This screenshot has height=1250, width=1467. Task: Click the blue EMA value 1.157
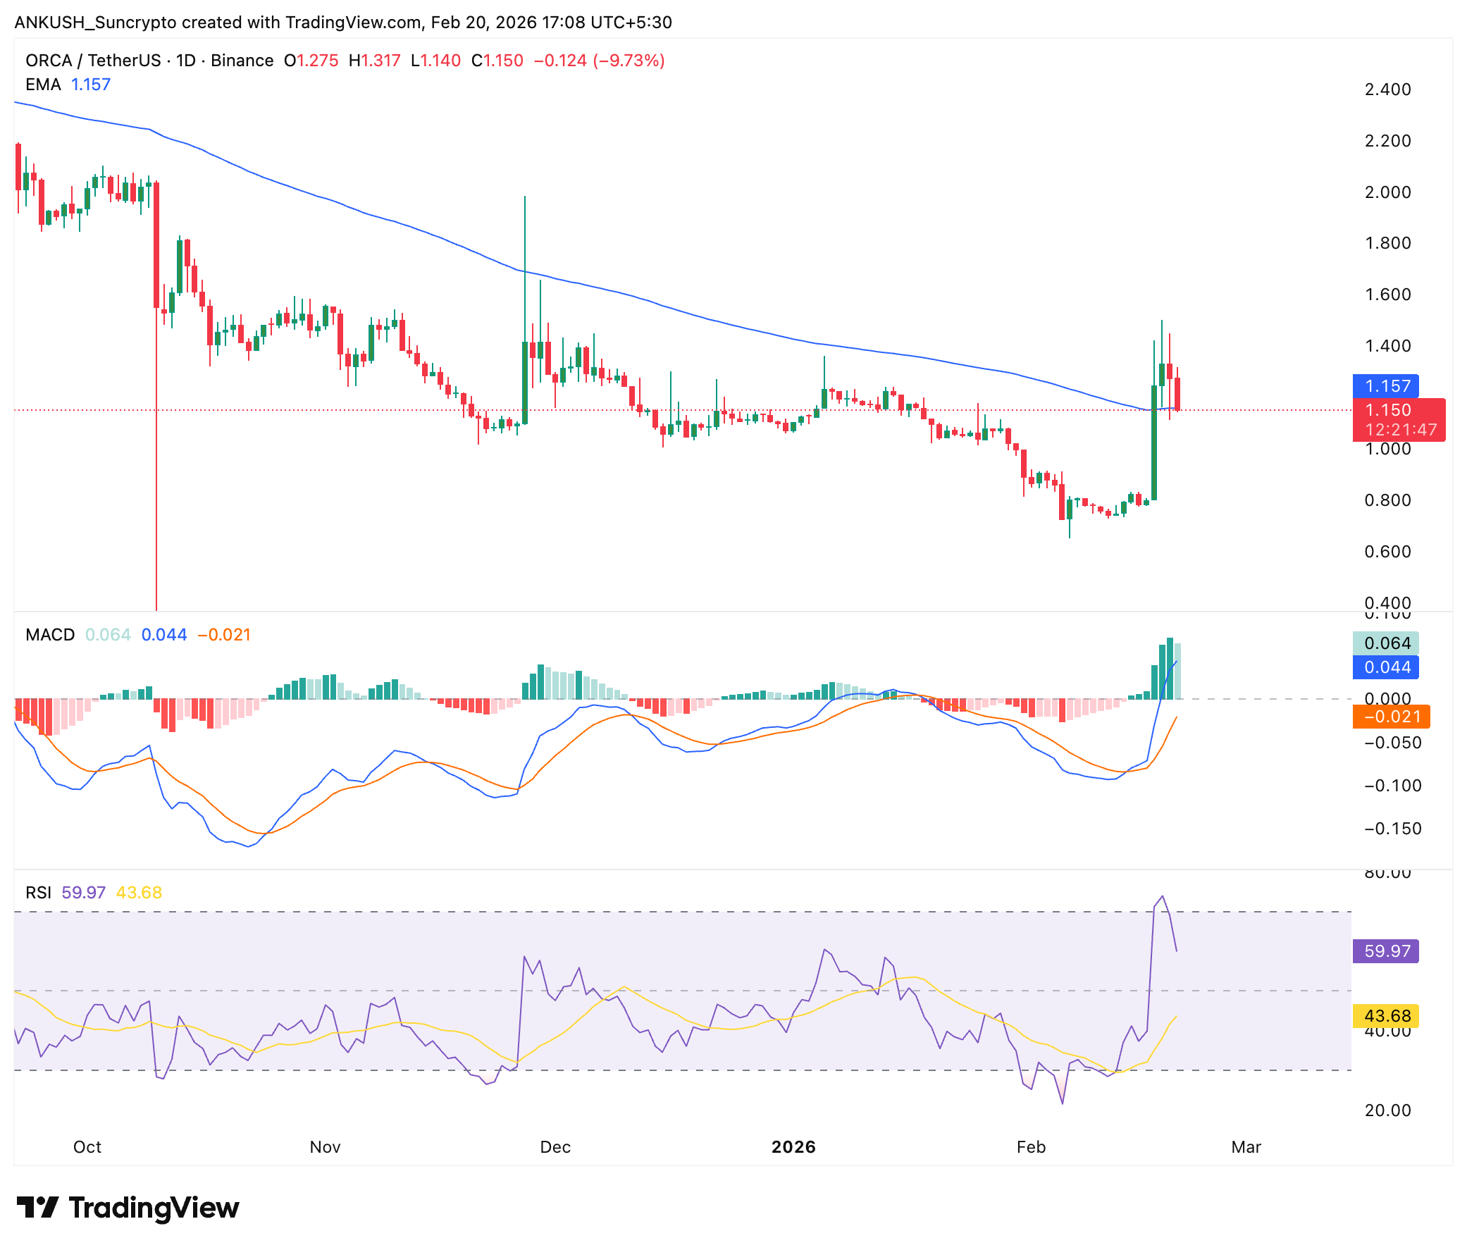tap(91, 85)
